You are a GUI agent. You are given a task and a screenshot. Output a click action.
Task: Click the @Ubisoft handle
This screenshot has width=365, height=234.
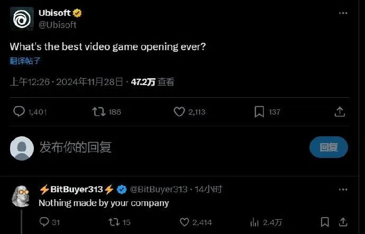pos(58,25)
